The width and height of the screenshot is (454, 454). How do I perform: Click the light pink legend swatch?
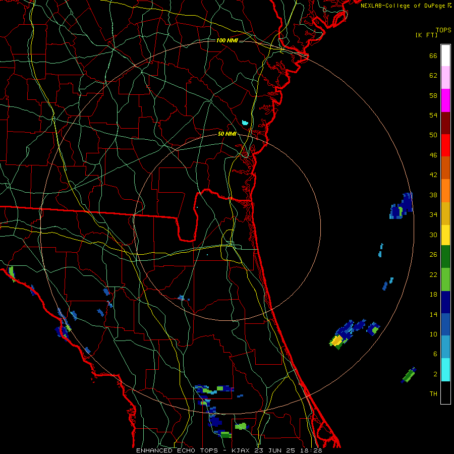click(x=445, y=77)
